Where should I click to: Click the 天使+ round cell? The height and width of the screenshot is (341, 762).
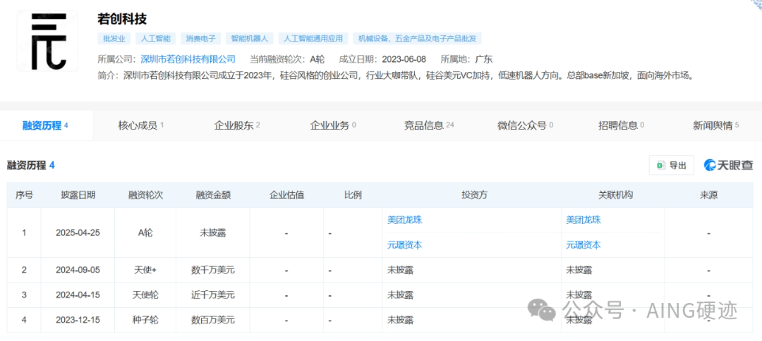click(145, 270)
